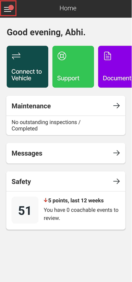The width and height of the screenshot is (132, 282).
Task: Tap the red notification dot on the menu
Action: [11, 8]
